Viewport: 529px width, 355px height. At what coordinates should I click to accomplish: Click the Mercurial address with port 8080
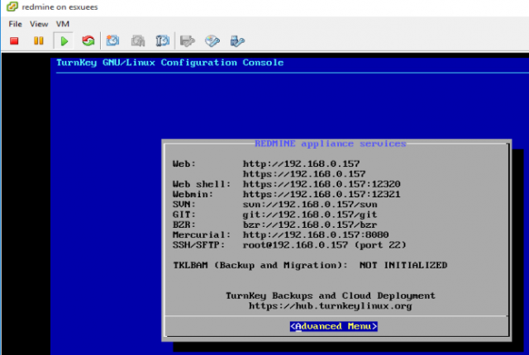pyautogui.click(x=316, y=234)
